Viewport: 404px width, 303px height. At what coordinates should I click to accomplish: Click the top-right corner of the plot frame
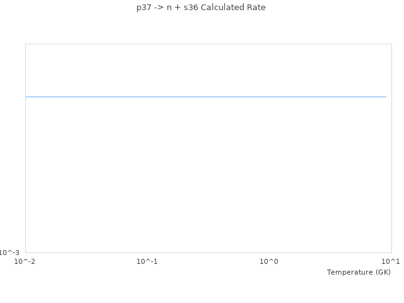391,44
